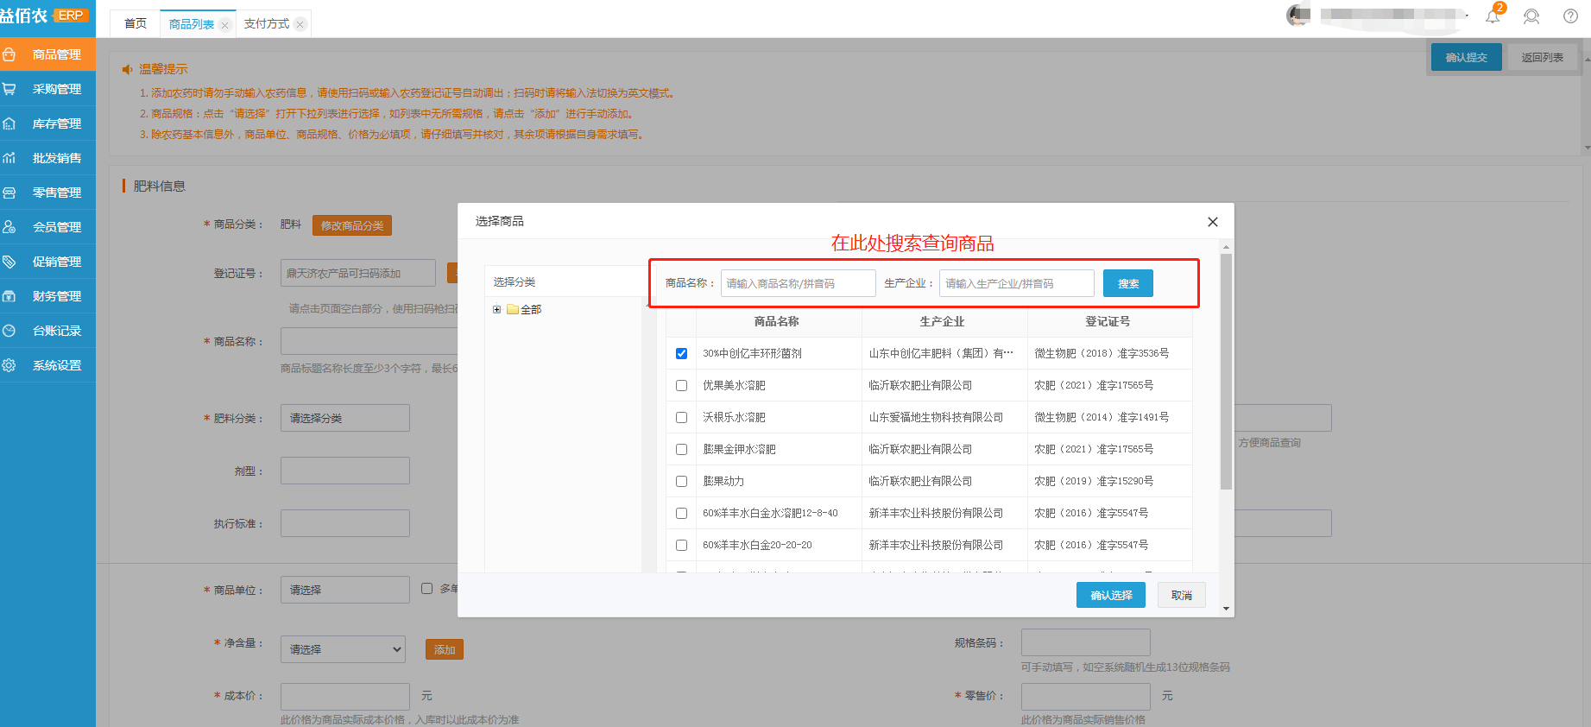Click the dialog's vertical scrollbar thumb
Viewport: 1591px width, 727px height.
[1226, 371]
